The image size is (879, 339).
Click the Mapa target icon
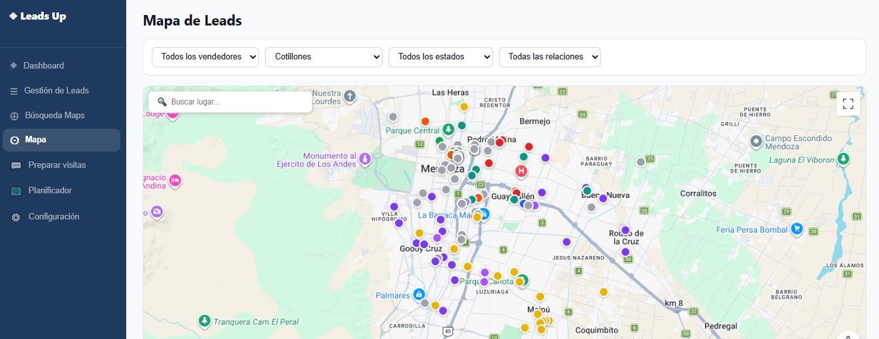point(14,140)
